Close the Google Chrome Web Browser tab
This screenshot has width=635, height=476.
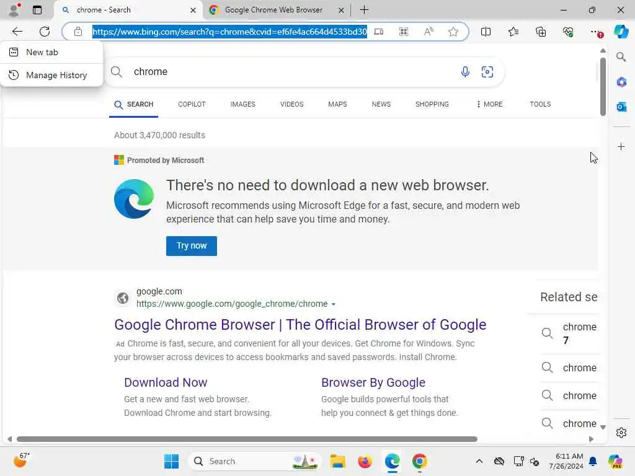pos(342,10)
